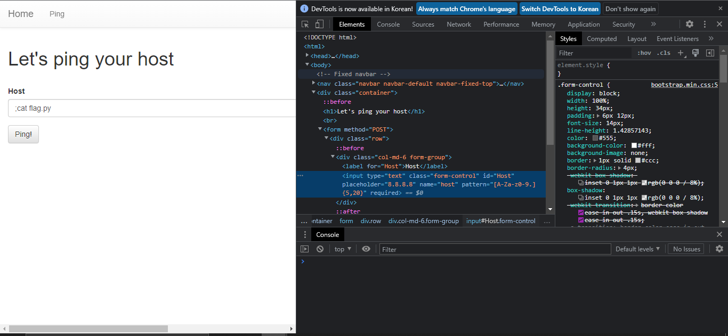Open the Default levels dropdown
This screenshot has height=336, width=728.
(x=637, y=249)
